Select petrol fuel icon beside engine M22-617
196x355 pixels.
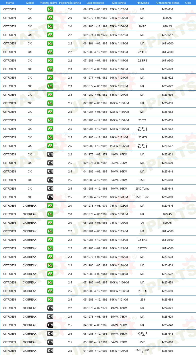[50, 35]
